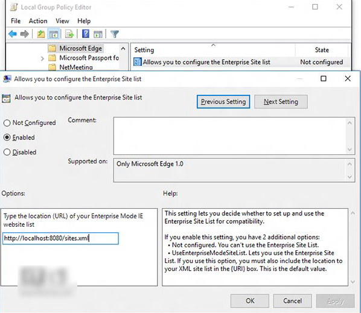Open Help via the question mark icon

(x=85, y=34)
